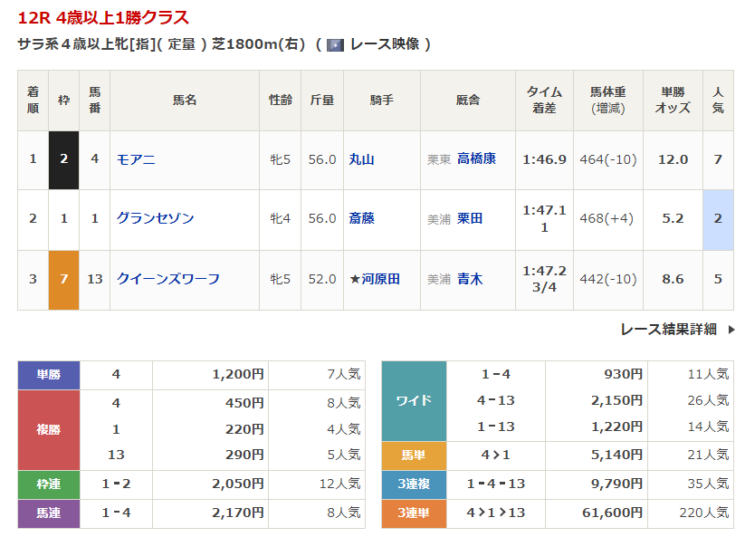745x537 pixels.
Task: Open trainer 栗田 page
Action: pyautogui.click(x=469, y=218)
